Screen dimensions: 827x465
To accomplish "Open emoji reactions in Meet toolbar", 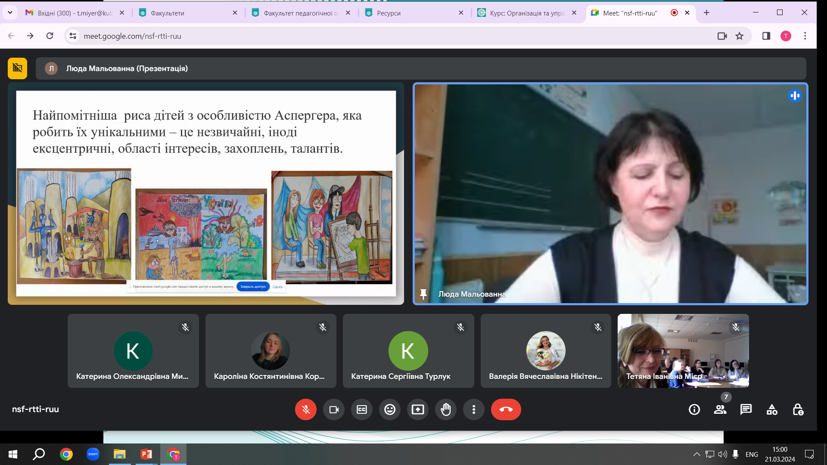I will click(389, 409).
